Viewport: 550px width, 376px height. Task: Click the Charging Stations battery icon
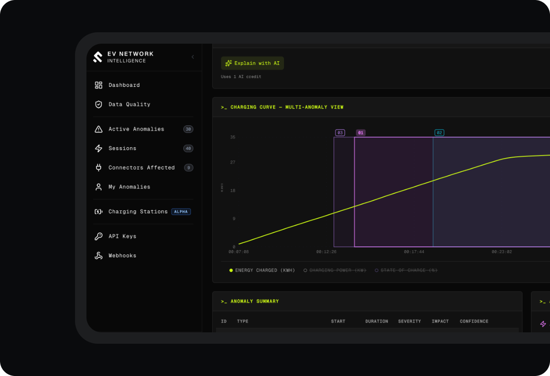point(99,212)
